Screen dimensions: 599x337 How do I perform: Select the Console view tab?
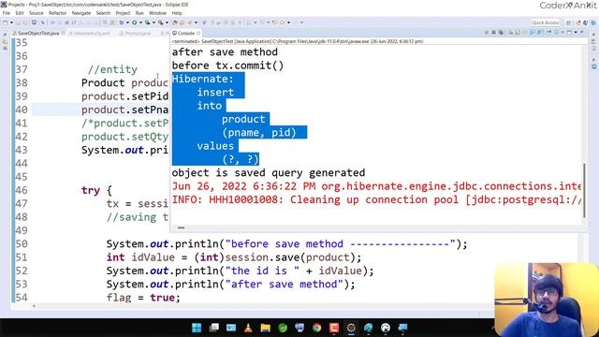point(186,34)
